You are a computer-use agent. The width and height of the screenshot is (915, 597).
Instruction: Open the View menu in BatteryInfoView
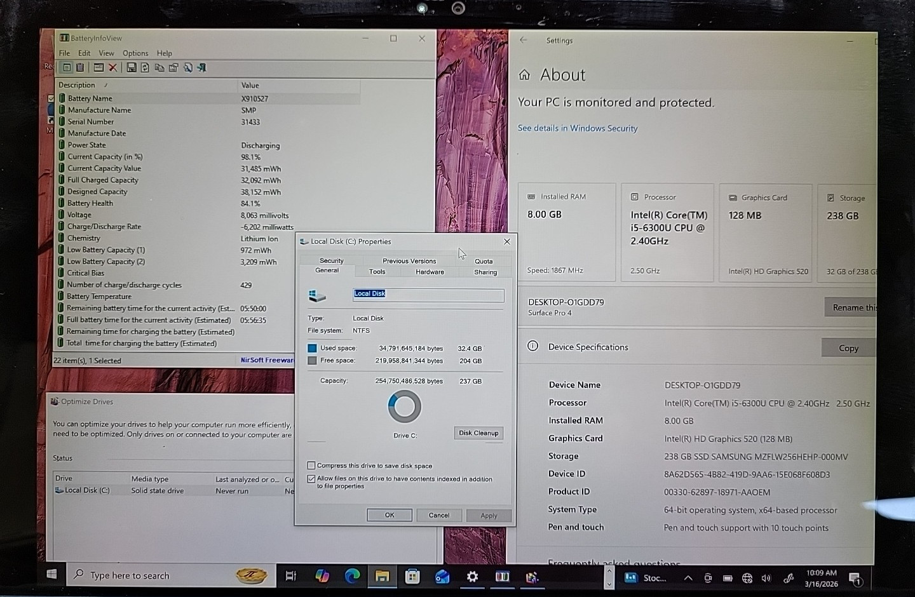pyautogui.click(x=106, y=53)
